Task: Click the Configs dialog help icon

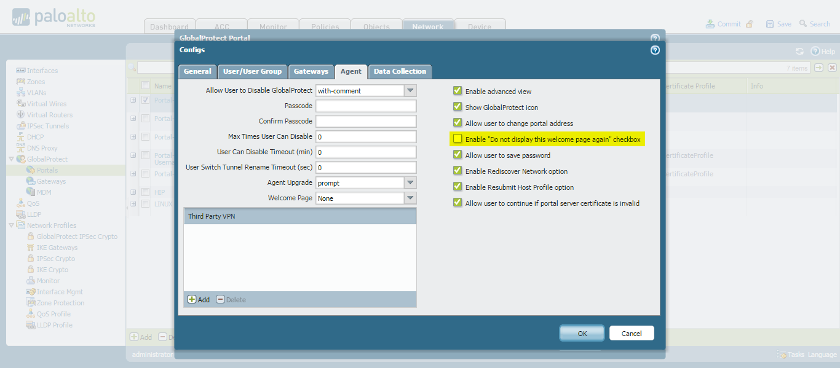Action: point(655,50)
